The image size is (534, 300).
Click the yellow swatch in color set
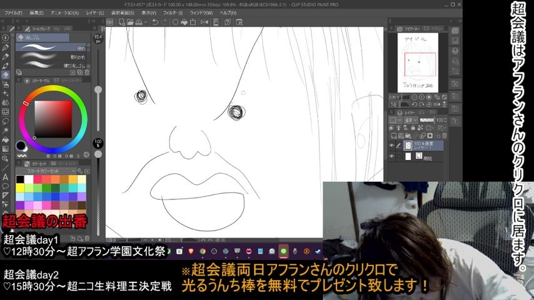[20, 187]
